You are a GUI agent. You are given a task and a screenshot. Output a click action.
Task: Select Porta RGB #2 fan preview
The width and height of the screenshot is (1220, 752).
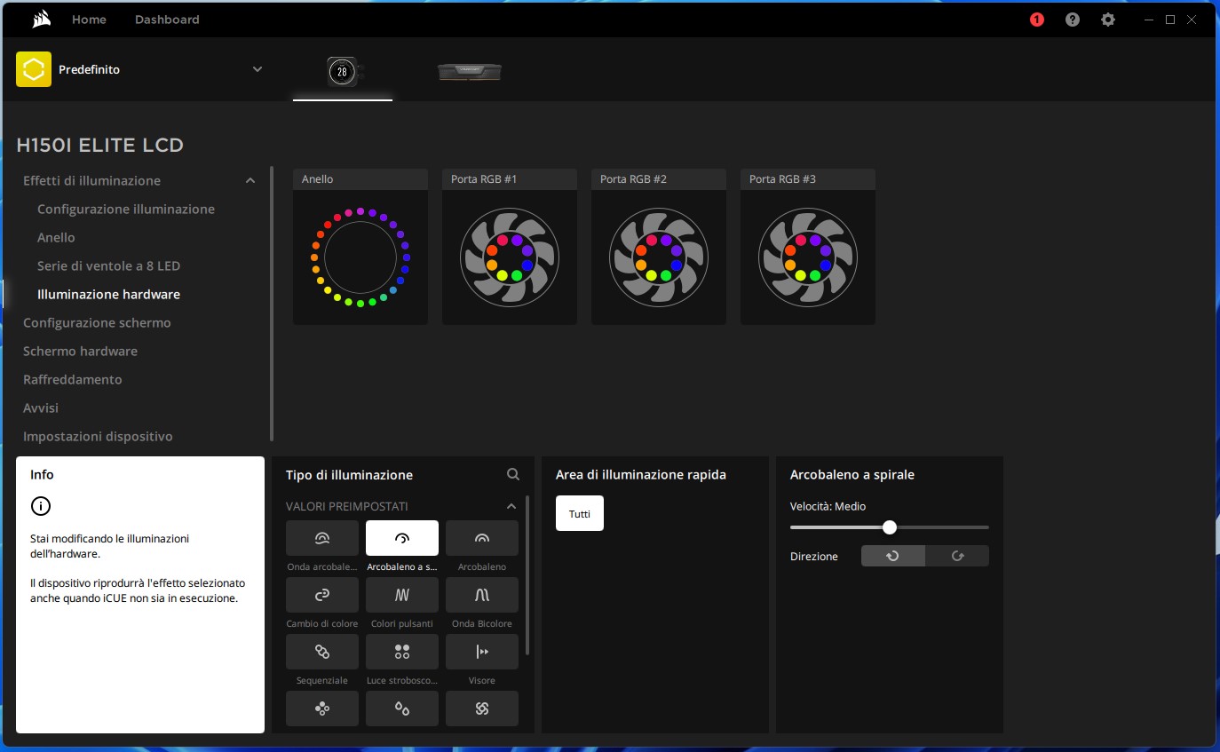(659, 247)
